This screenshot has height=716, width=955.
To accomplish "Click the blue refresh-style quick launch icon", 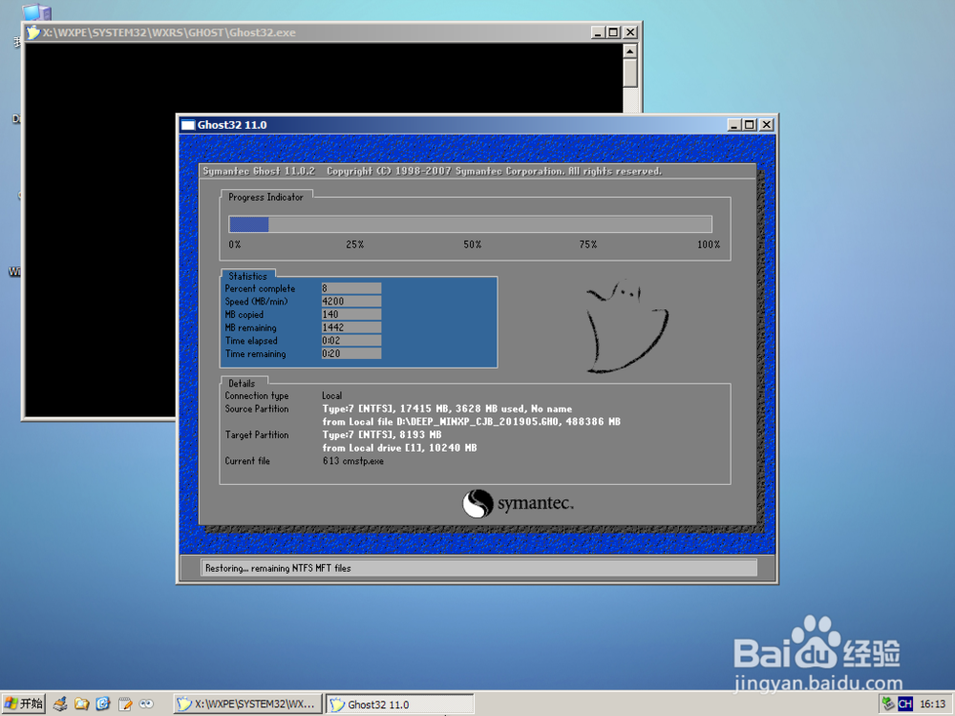I will [x=103, y=705].
